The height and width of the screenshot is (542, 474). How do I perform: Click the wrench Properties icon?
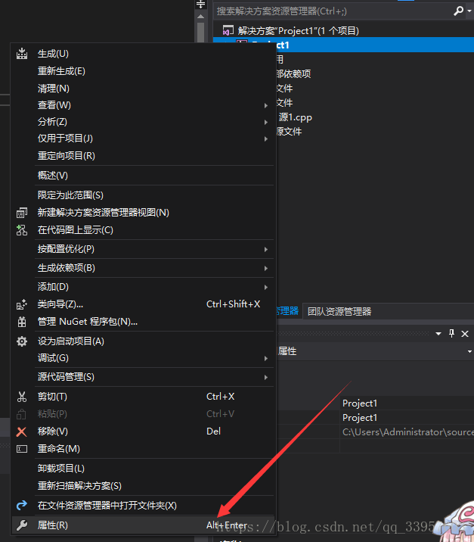point(22,525)
